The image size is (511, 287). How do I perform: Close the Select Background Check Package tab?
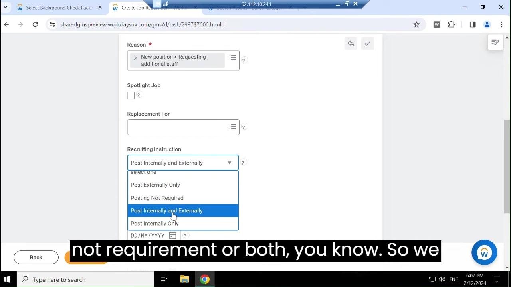(100, 8)
